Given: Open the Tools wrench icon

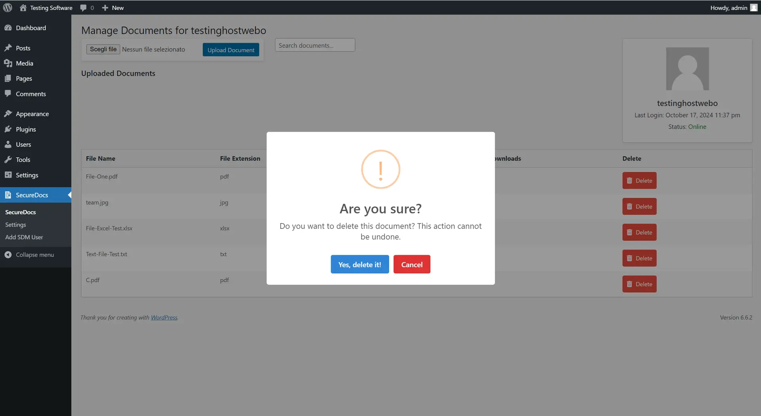Looking at the screenshot, I should pos(8,160).
